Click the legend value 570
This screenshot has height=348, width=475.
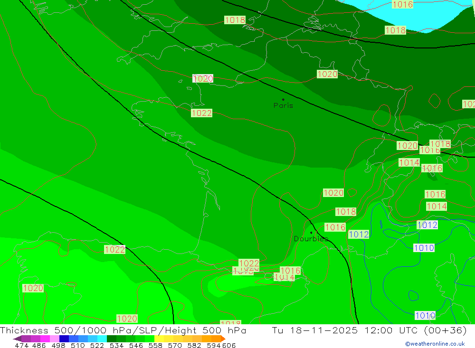(174, 345)
